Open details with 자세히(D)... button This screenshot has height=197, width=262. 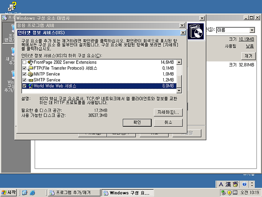(x=168, y=112)
